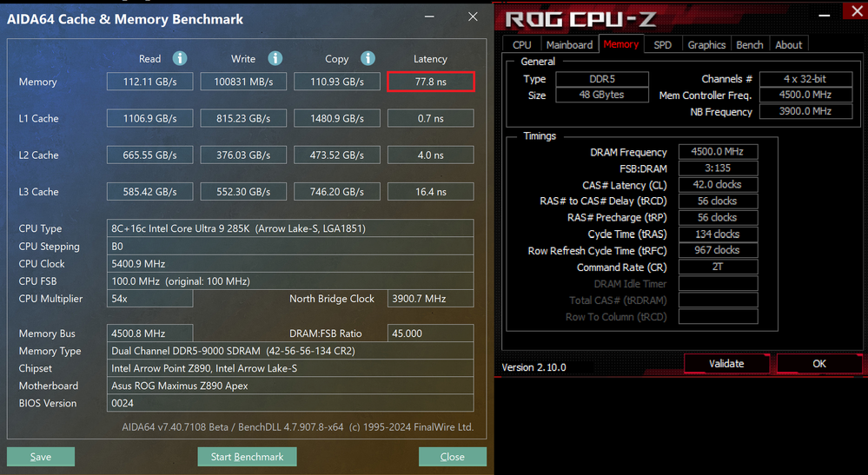Viewport: 868px width, 475px height.
Task: Click the CPU Multiplier value 54x
Action: click(x=150, y=299)
